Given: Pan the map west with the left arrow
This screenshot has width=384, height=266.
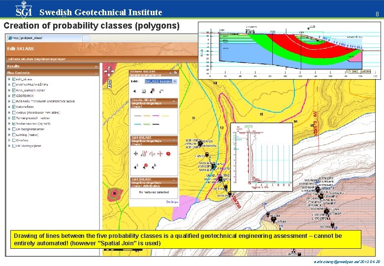Looking at the screenshot, I should 105,71.
